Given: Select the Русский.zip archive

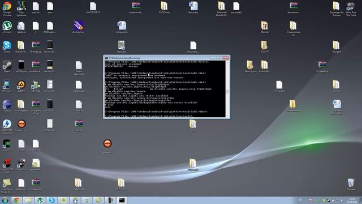Looking at the screenshot, I should coord(322,66).
